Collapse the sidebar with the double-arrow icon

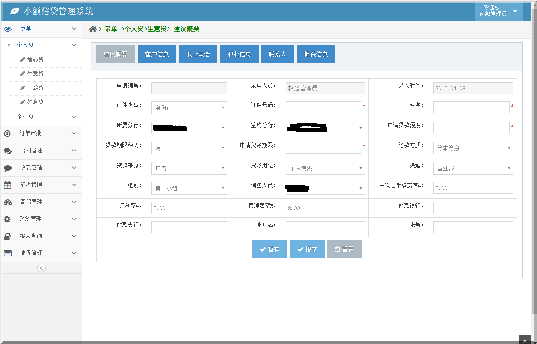41,268
